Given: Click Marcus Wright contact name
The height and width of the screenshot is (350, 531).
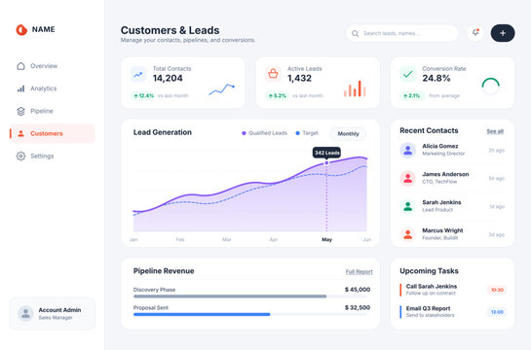Looking at the screenshot, I should [x=442, y=230].
